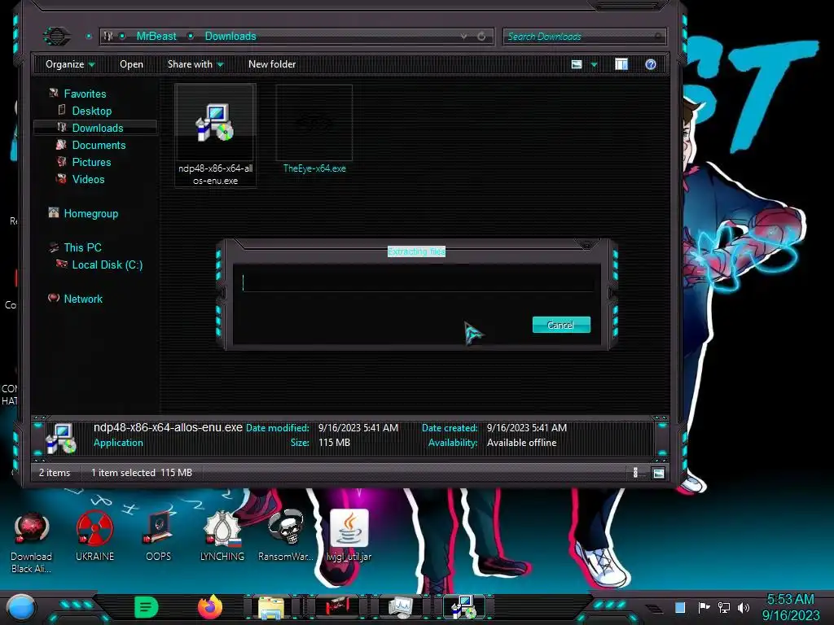Switch to details view in status bar
This screenshot has width=834, height=625.
635,473
